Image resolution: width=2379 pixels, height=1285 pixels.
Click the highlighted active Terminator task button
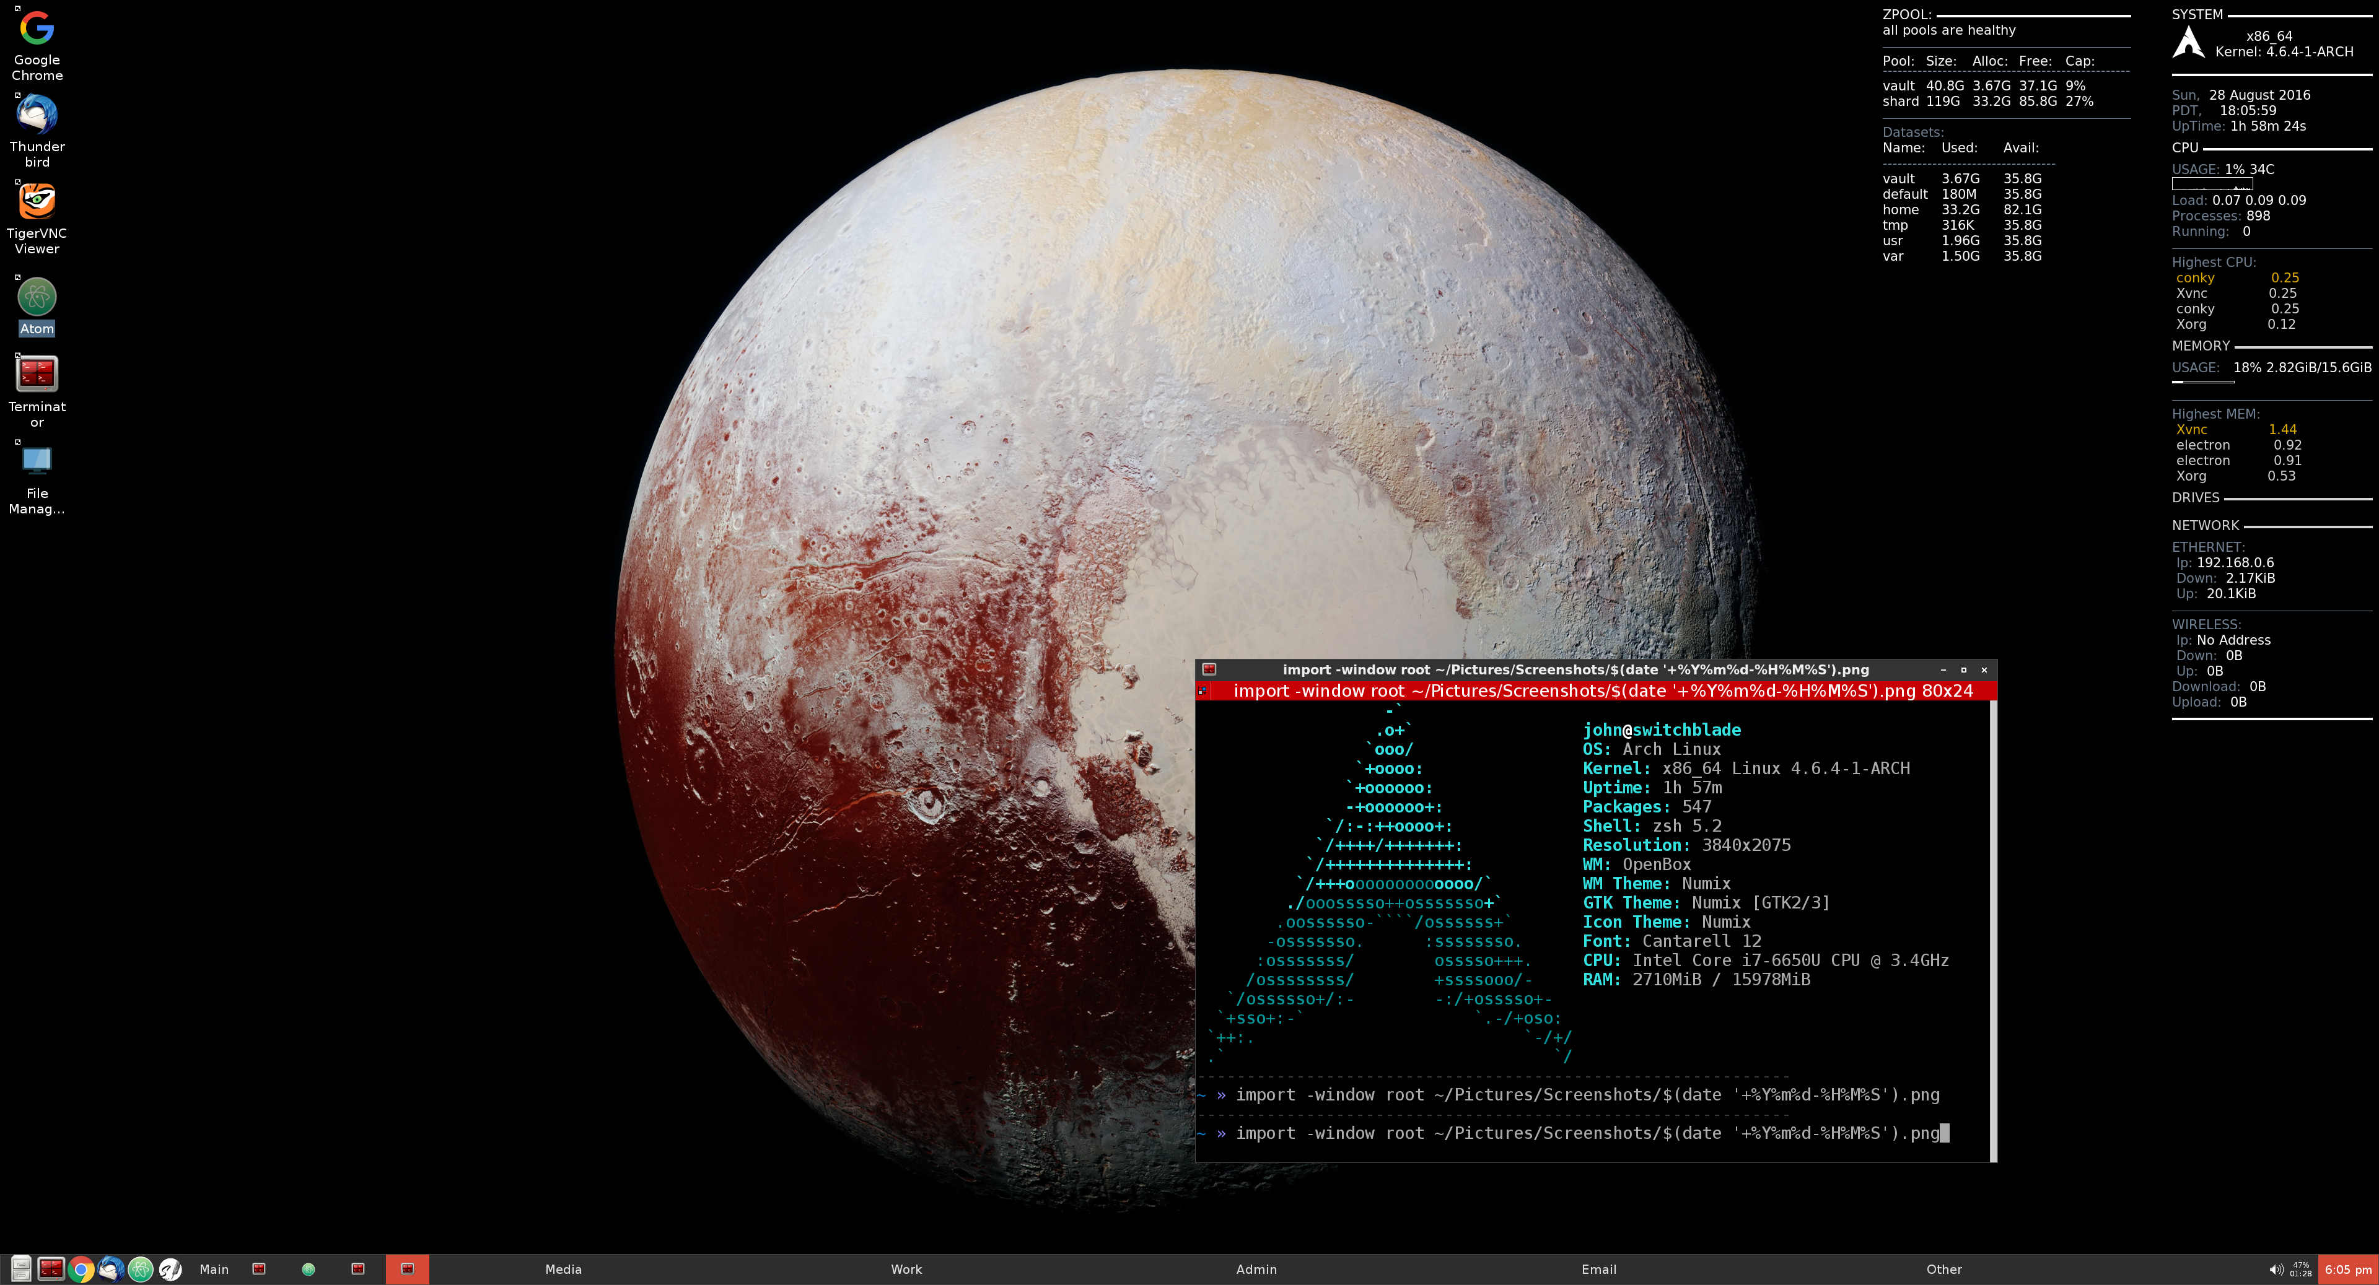click(407, 1270)
